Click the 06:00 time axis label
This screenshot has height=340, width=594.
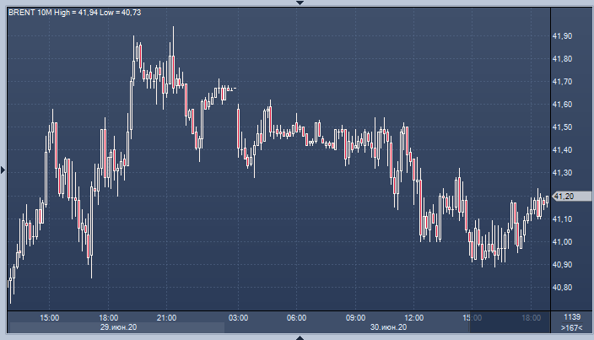pyautogui.click(x=296, y=317)
